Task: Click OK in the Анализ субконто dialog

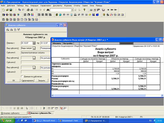Action: [13, 81]
